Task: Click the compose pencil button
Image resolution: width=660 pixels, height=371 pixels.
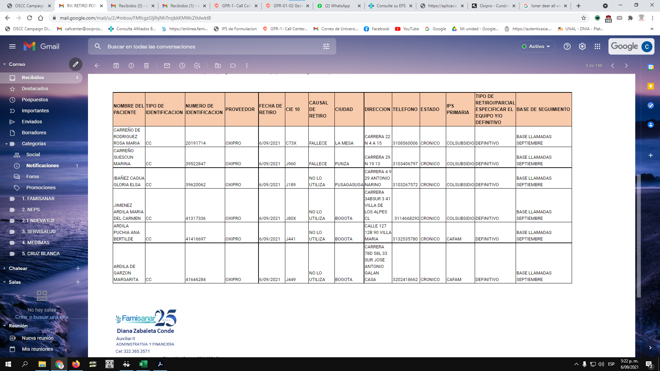Action: click(76, 64)
